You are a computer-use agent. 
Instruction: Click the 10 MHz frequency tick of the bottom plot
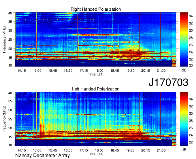point(10,145)
